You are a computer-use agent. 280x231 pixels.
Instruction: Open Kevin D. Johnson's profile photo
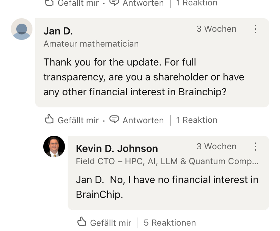click(54, 147)
